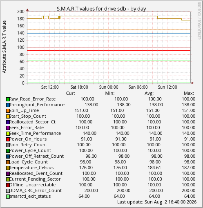The height and width of the screenshot is (208, 203).
Task: Click the y-axis tick label 200
Action: 21,11
